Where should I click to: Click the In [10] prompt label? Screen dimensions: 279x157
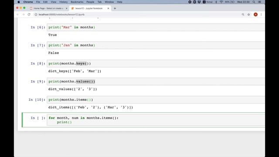click(37, 100)
